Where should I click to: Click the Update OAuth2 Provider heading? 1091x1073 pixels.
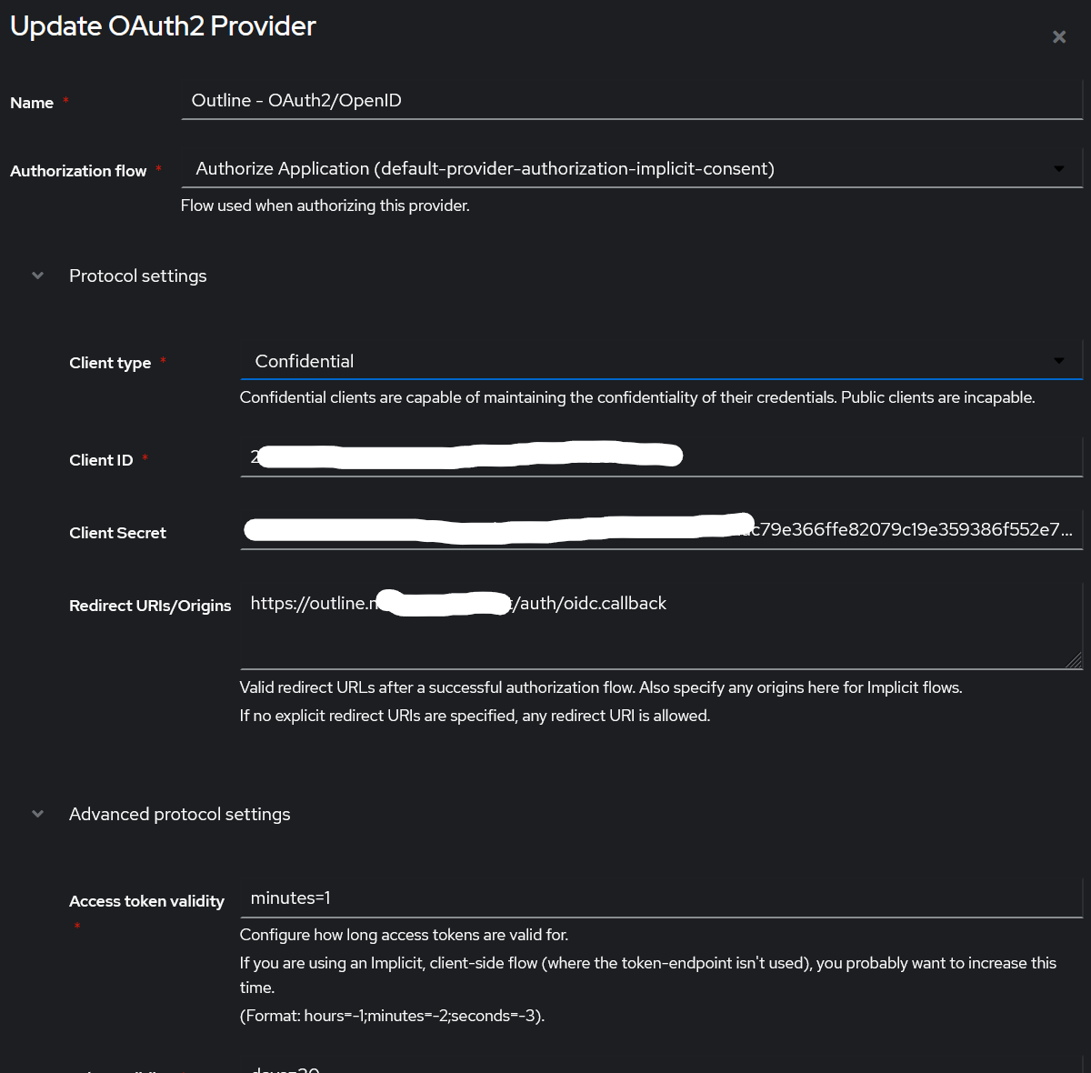(x=162, y=25)
